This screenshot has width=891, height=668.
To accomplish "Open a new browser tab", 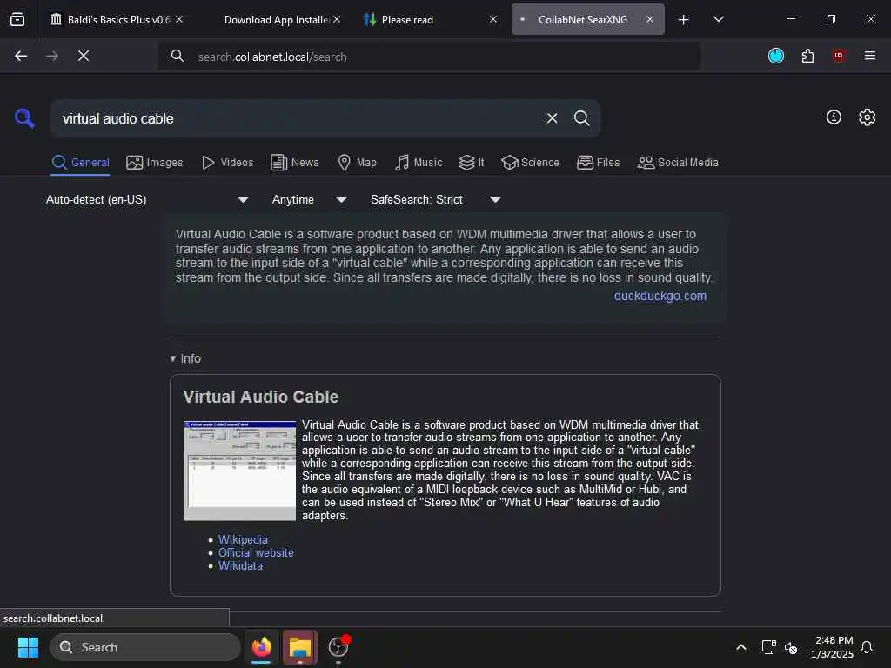I will pyautogui.click(x=684, y=20).
